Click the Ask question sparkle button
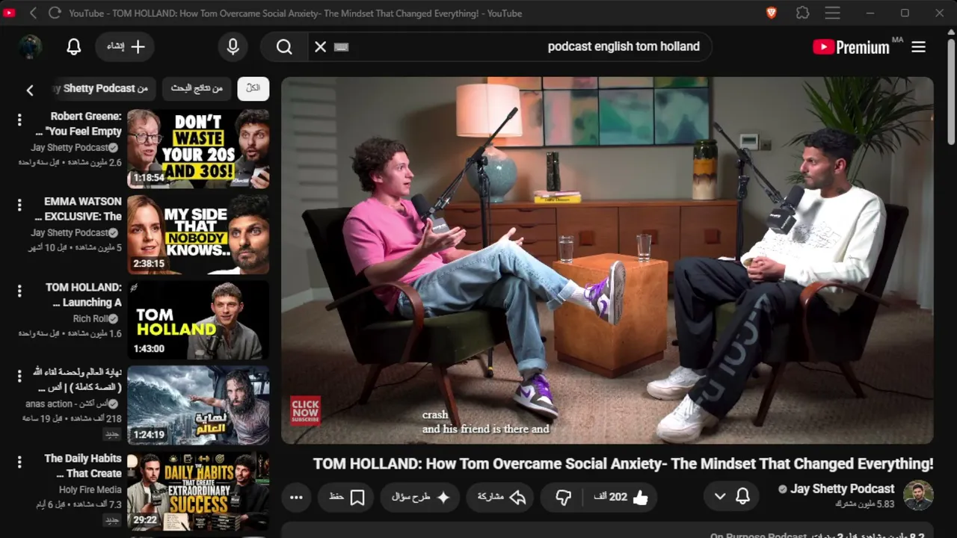Image resolution: width=957 pixels, height=538 pixels. [x=420, y=497]
